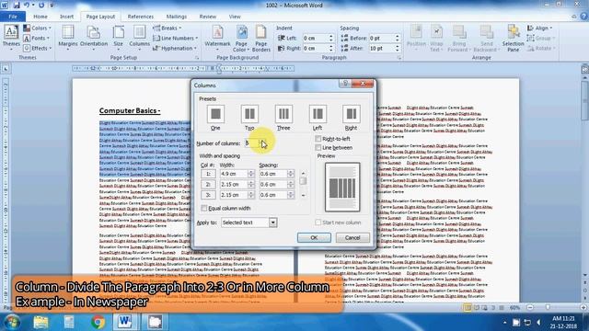
Task: Select the Right column preset
Action: coord(351,118)
